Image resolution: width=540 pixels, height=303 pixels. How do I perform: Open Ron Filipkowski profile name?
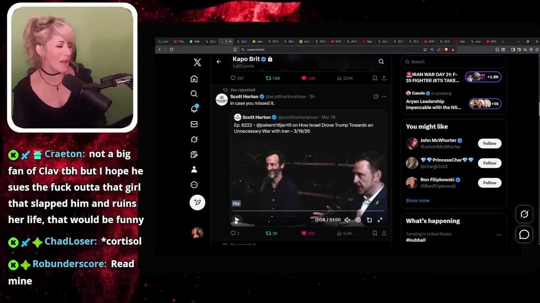click(x=437, y=180)
